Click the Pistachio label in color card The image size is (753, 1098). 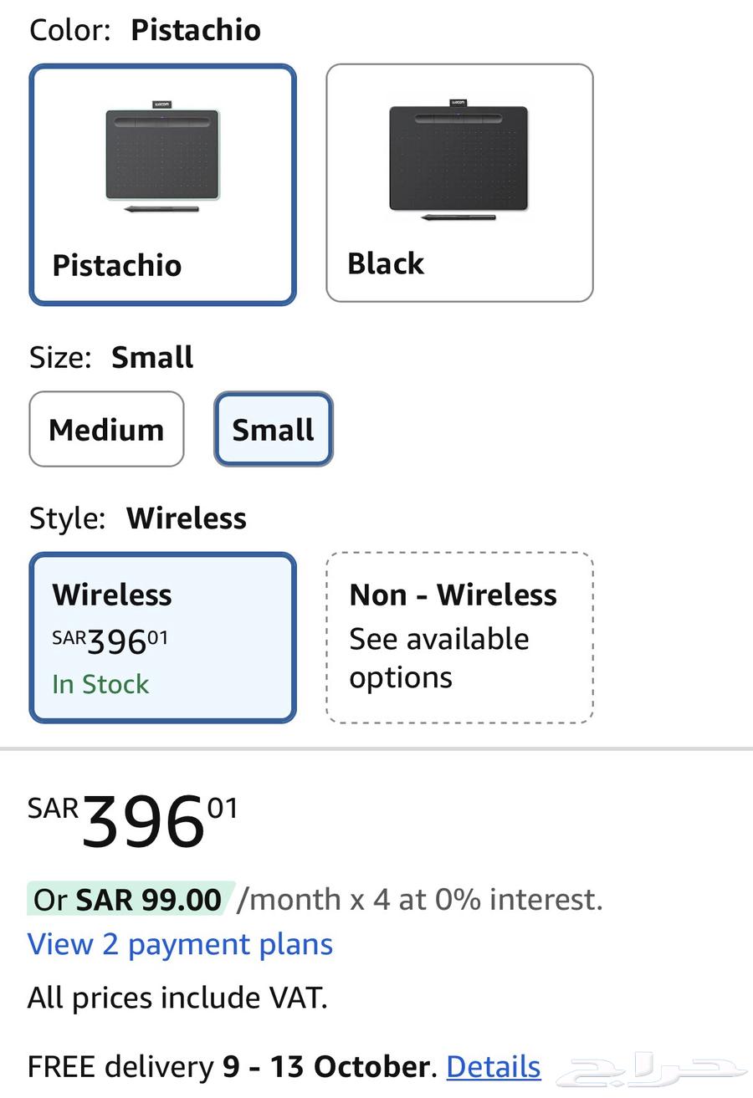(x=116, y=265)
